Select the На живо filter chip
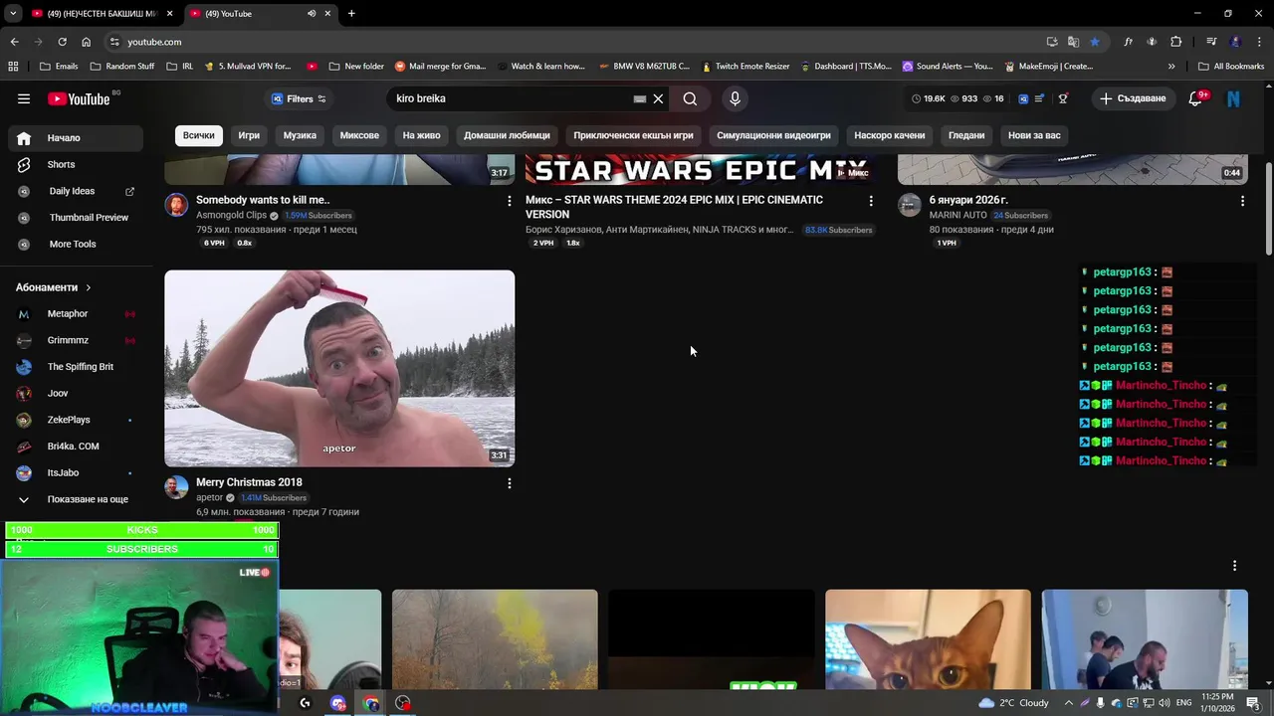 pos(421,135)
